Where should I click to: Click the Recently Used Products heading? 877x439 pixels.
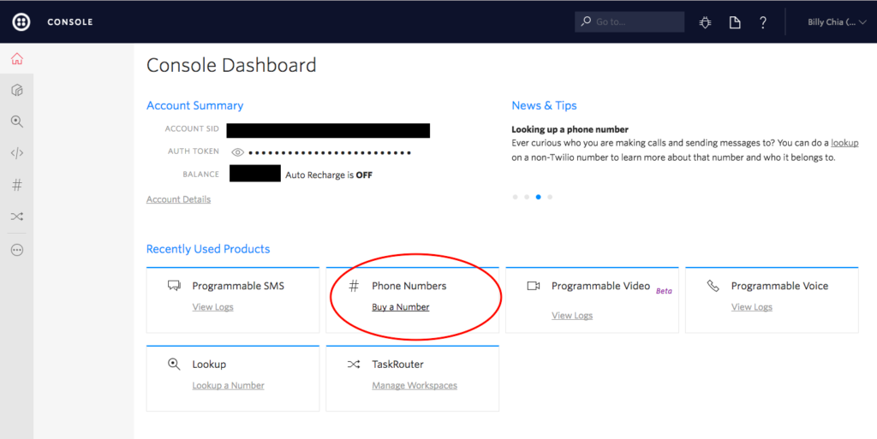[x=208, y=249]
